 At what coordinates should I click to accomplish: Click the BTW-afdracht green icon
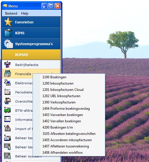pos(7,110)
